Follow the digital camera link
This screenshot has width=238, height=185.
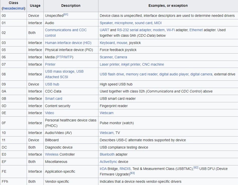(x=201, y=74)
